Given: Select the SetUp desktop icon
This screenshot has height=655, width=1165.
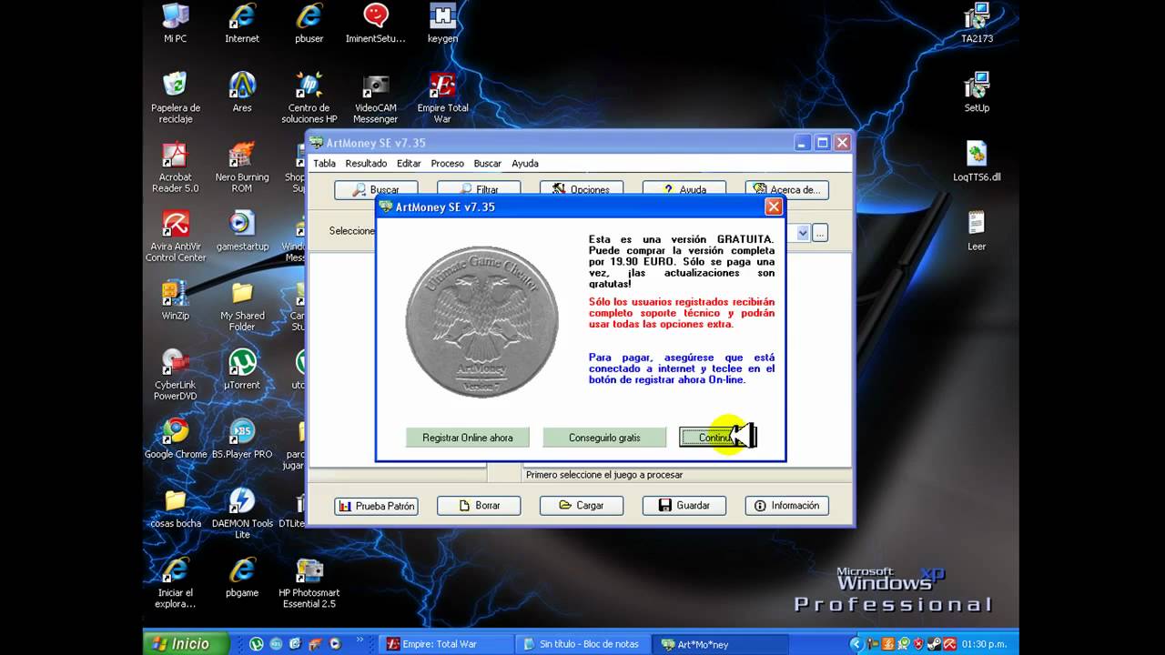Looking at the screenshot, I should click(977, 93).
